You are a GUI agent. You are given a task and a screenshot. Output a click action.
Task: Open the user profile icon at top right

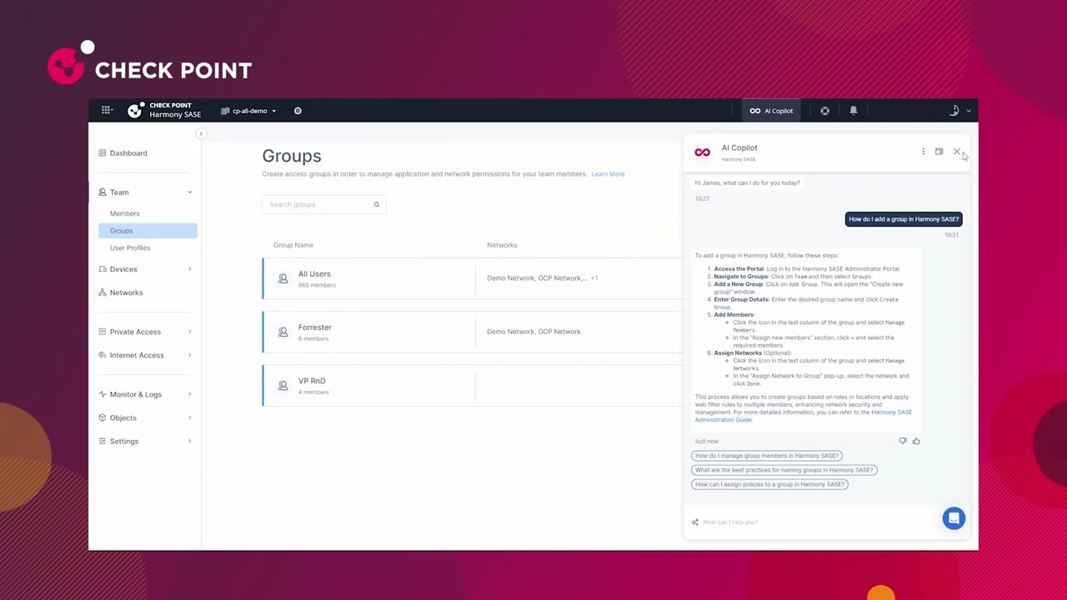coord(955,110)
